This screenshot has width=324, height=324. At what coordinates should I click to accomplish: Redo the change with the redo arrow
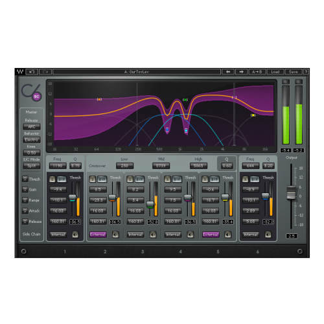[45, 72]
